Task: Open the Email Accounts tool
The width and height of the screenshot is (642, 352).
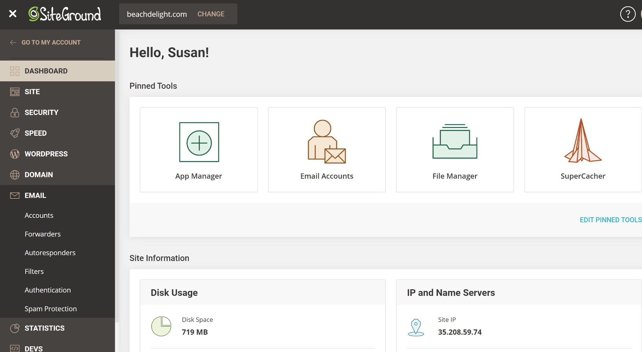Action: 327,150
